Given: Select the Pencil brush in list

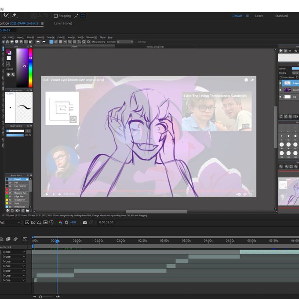Looking at the screenshot, I should point(17,179).
